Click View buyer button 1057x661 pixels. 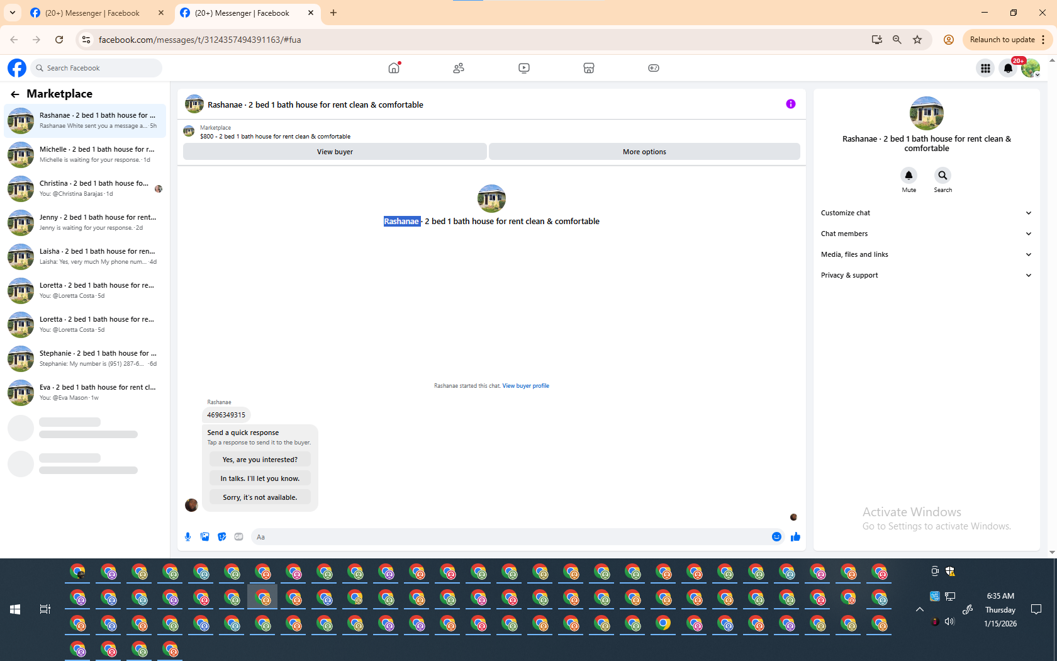tap(335, 152)
